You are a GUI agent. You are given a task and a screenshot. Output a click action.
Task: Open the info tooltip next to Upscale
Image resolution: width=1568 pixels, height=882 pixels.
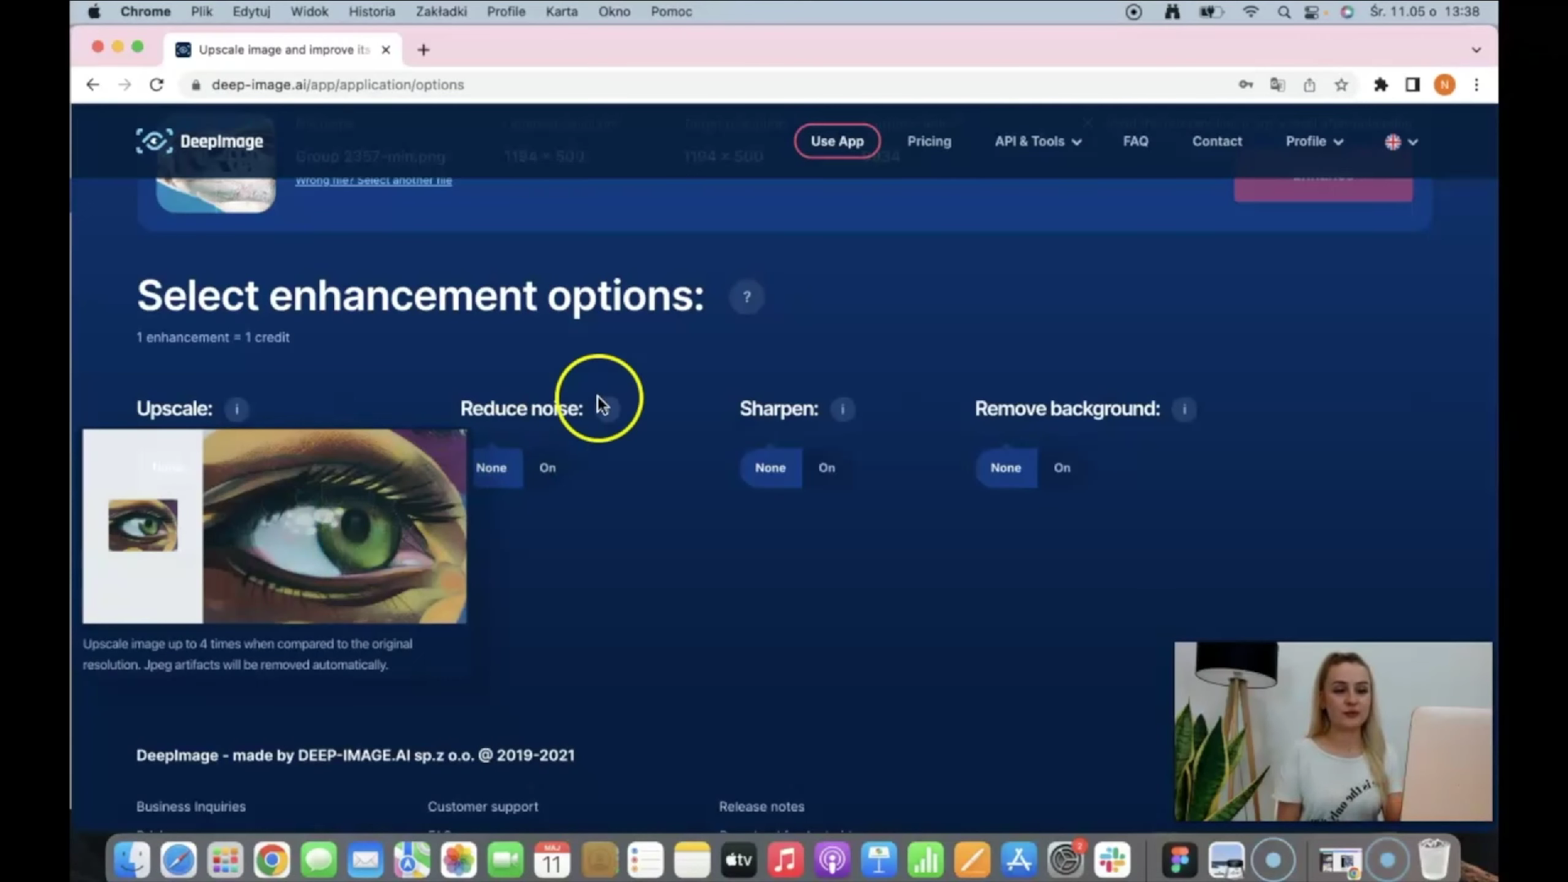(x=236, y=409)
